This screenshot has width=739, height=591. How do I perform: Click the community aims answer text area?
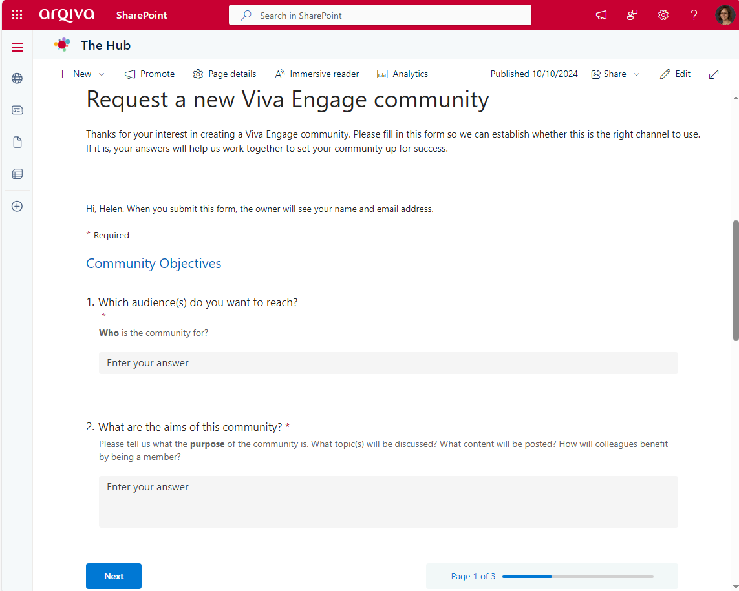click(389, 501)
